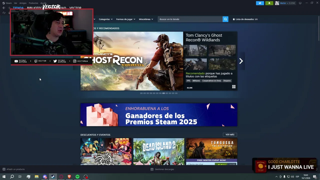Open the Vector account dropdown

[x=284, y=3]
